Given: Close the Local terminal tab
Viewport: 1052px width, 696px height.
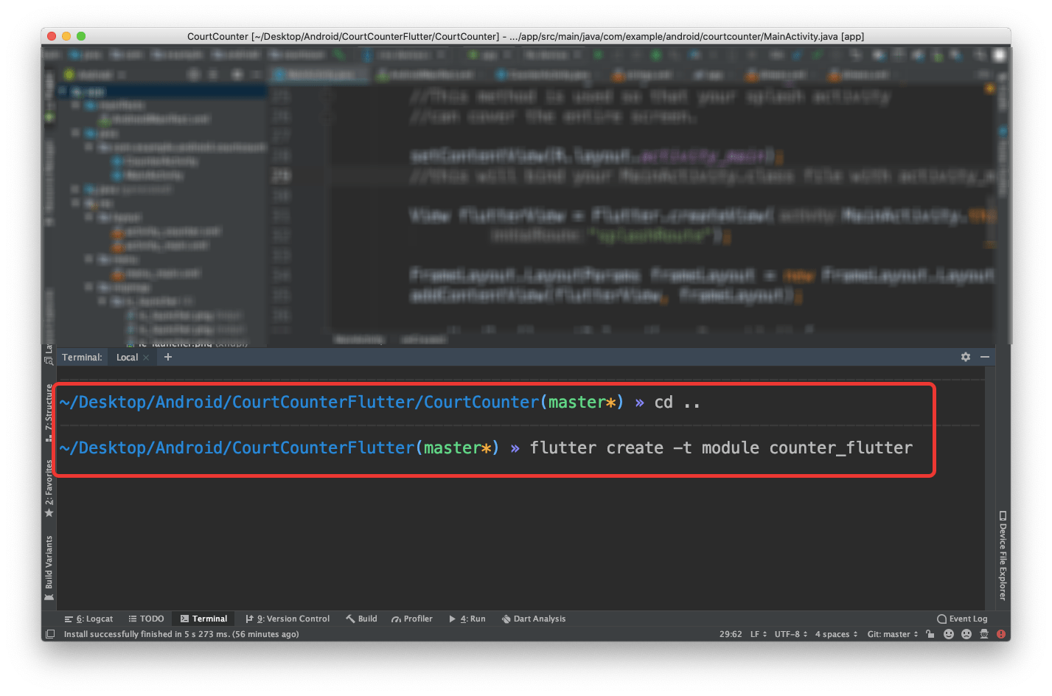Looking at the screenshot, I should pyautogui.click(x=146, y=358).
